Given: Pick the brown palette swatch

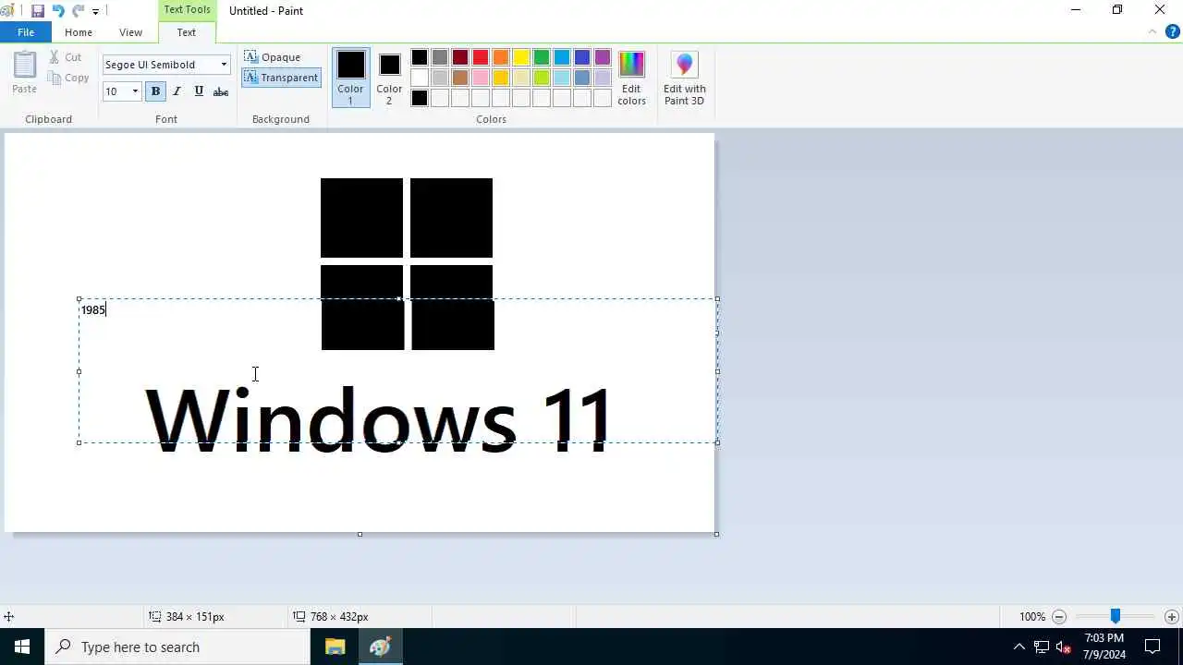Looking at the screenshot, I should tap(460, 78).
